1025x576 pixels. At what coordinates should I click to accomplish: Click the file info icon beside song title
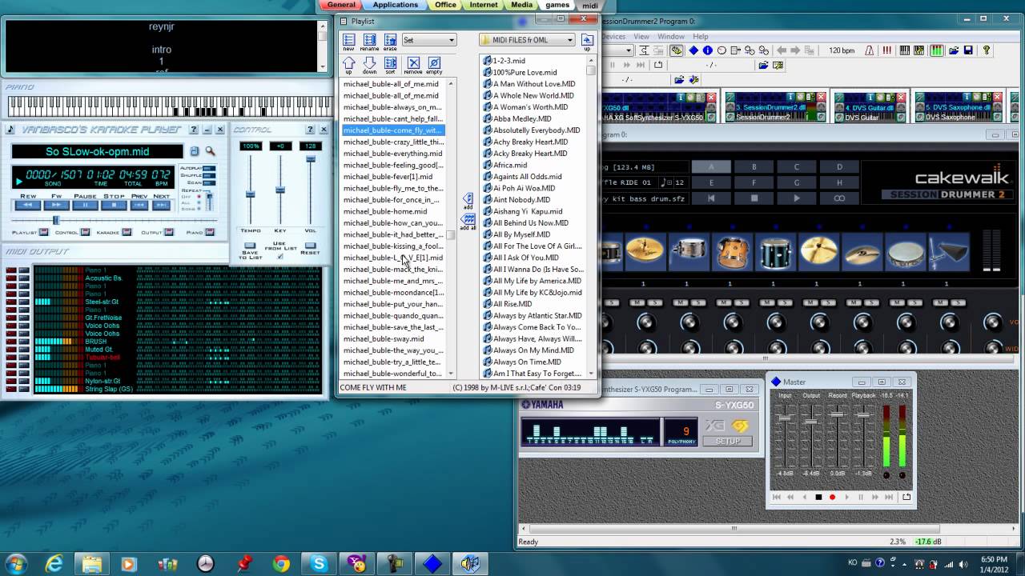point(195,151)
